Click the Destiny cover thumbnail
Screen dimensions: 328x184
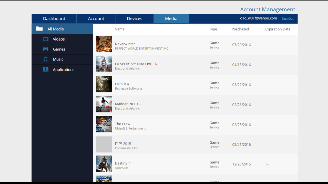click(104, 163)
